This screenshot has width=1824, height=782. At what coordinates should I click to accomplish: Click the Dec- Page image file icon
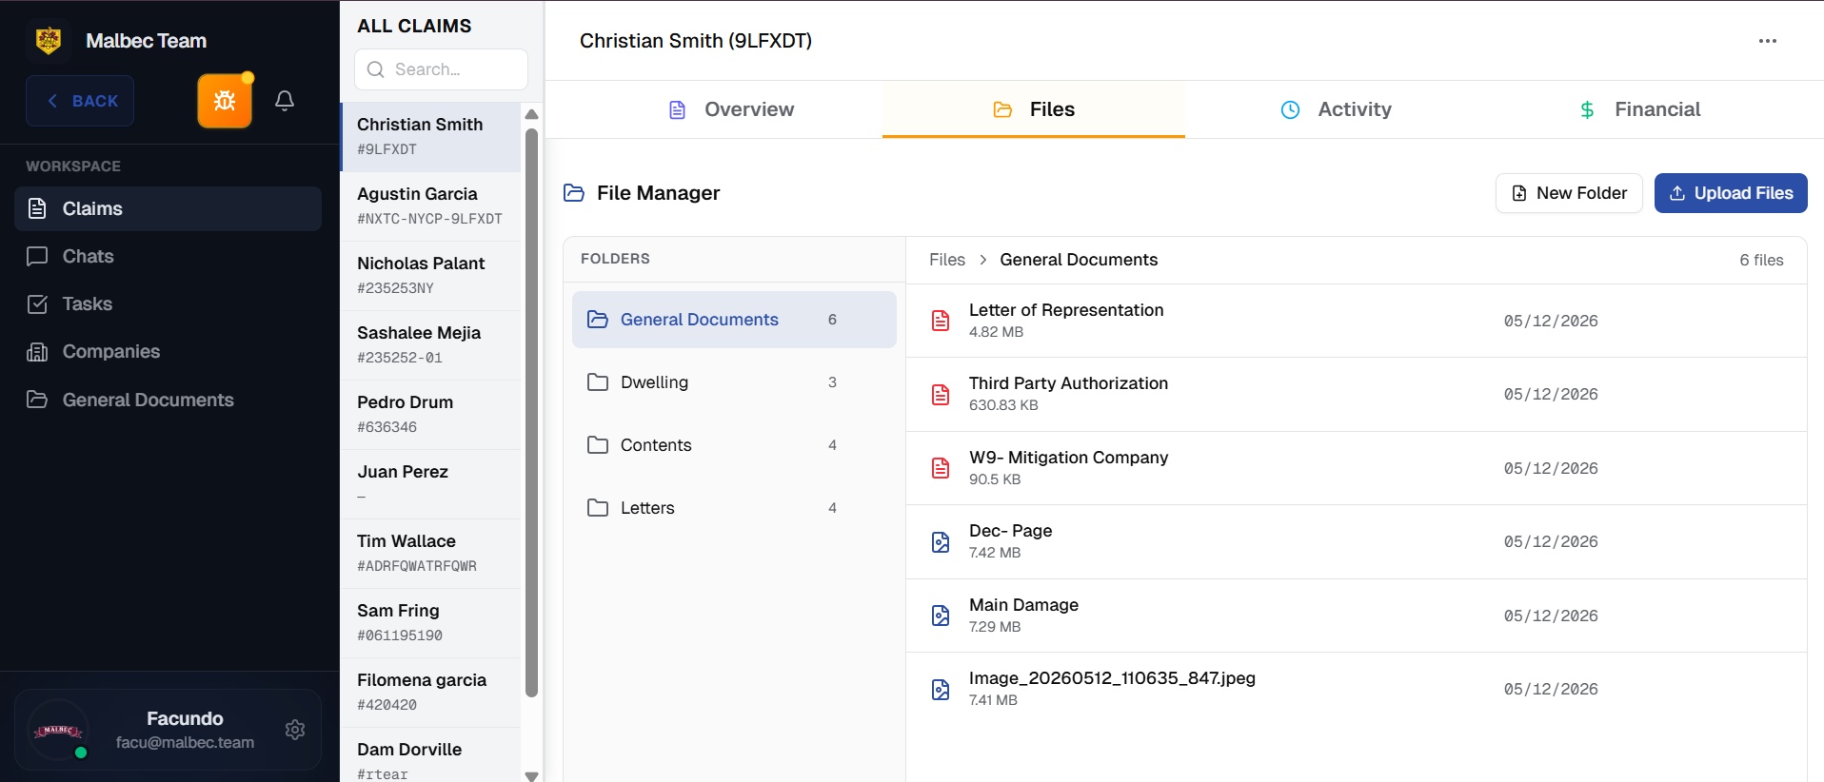[x=941, y=542]
